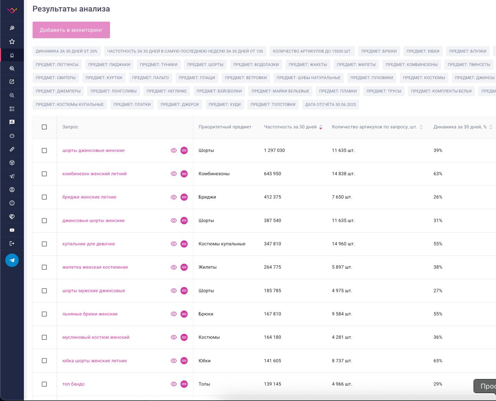Open the speedometer gauge icon in sidebar

(12, 136)
